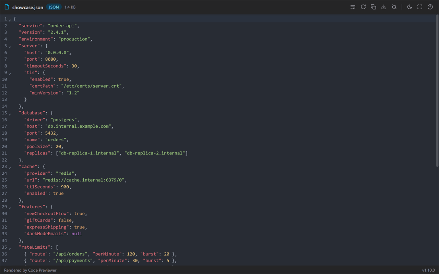Image resolution: width=439 pixels, height=274 pixels.
Task: Click the 20 poolSize value
Action: pyautogui.click(x=58, y=146)
